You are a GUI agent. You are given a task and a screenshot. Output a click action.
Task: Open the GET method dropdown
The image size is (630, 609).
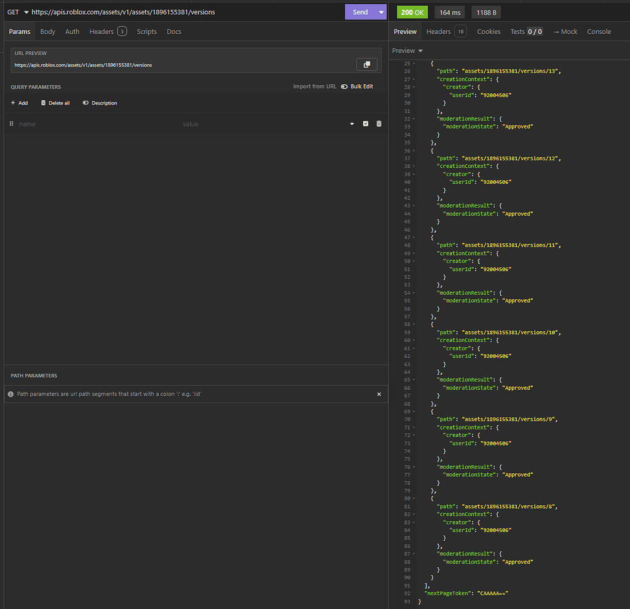[x=18, y=12]
